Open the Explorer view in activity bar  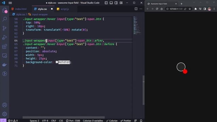coord(4,11)
